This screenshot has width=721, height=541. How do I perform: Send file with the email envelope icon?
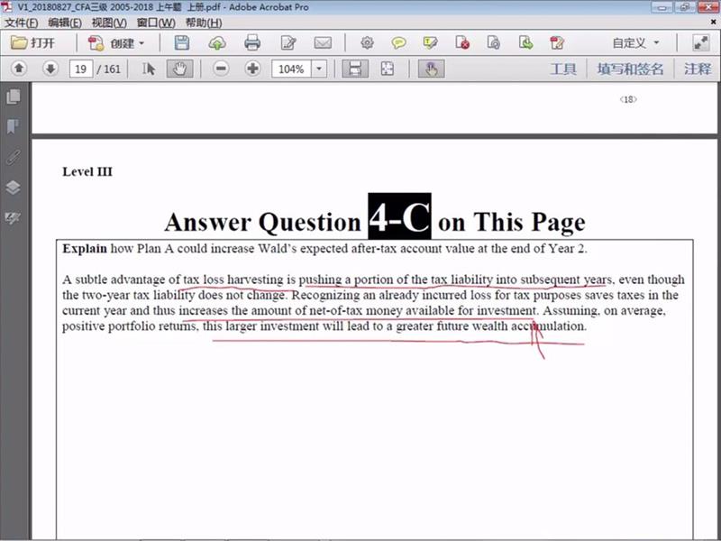click(x=323, y=43)
